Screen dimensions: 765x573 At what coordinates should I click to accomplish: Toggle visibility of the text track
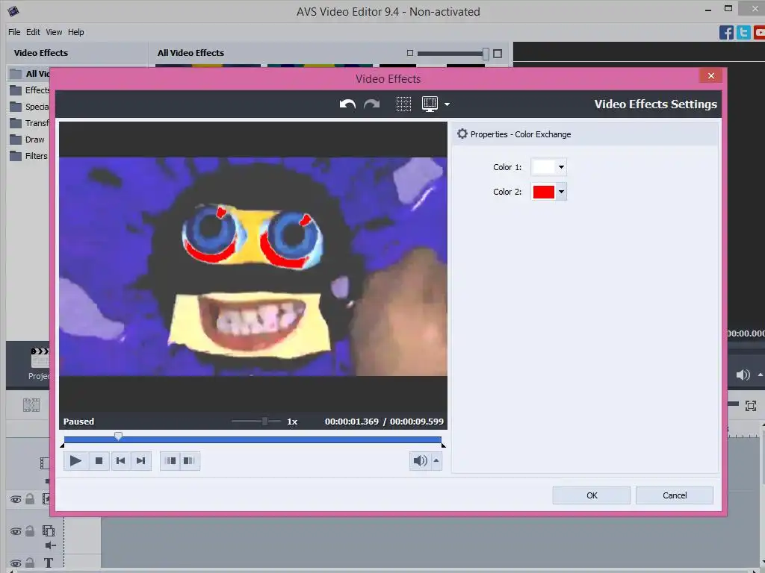click(16, 563)
